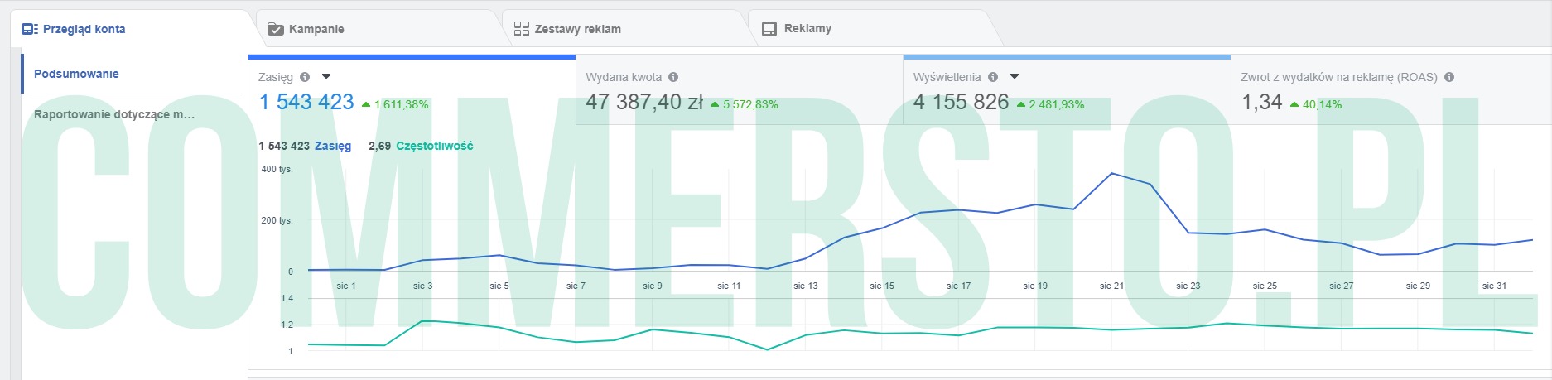
Task: Click info icon next to Wyświetlenia
Action: click(992, 77)
